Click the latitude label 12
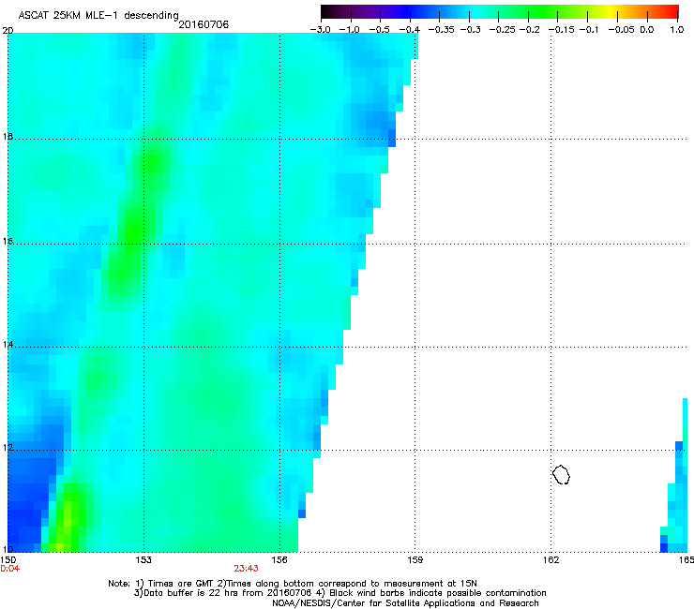694x609 pixels. (x=8, y=448)
